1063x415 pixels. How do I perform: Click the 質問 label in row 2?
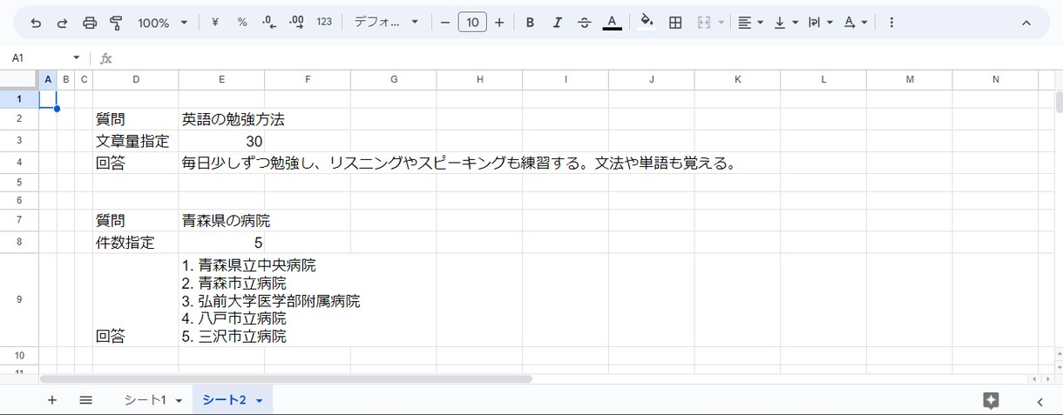point(111,119)
